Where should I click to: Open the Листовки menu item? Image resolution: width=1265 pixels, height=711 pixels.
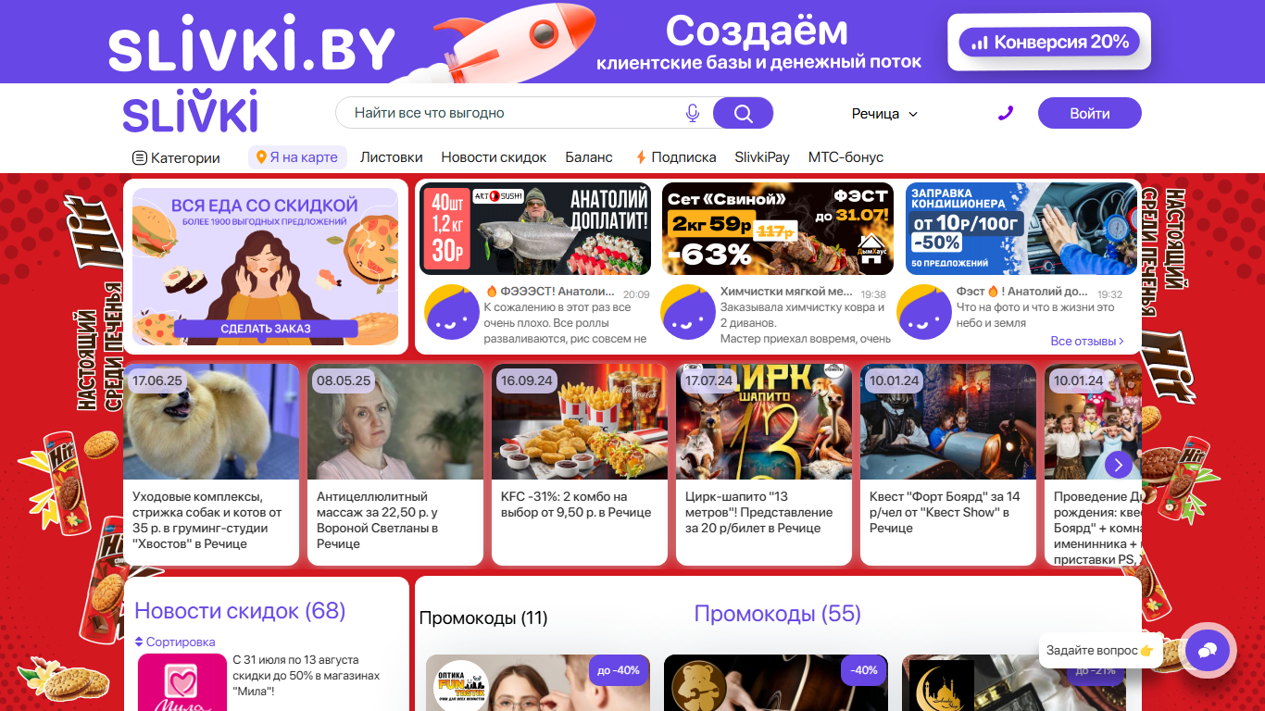tap(391, 157)
